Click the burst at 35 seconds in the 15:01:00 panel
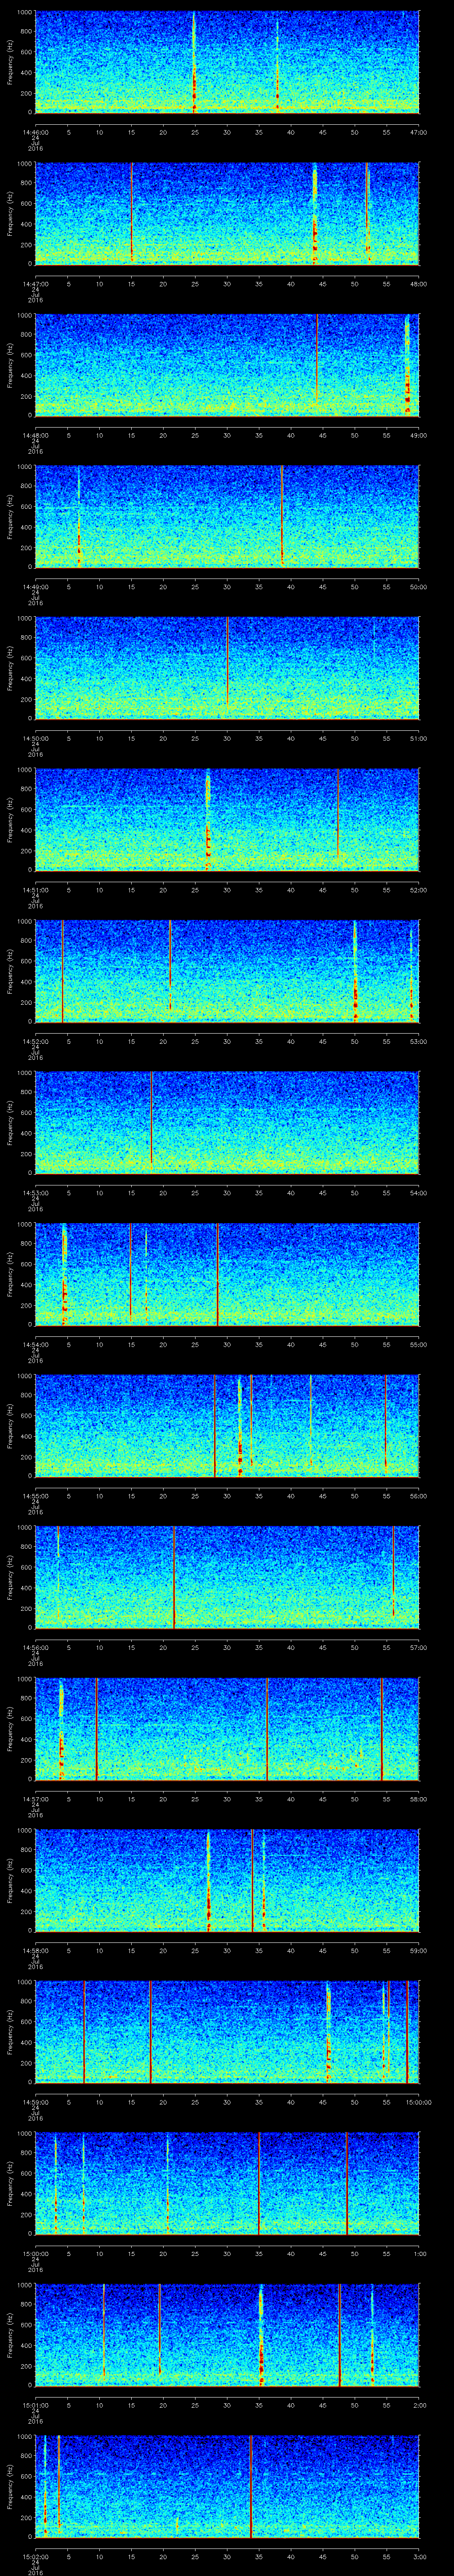Screen dimensions: 454x2576 click(262, 2335)
